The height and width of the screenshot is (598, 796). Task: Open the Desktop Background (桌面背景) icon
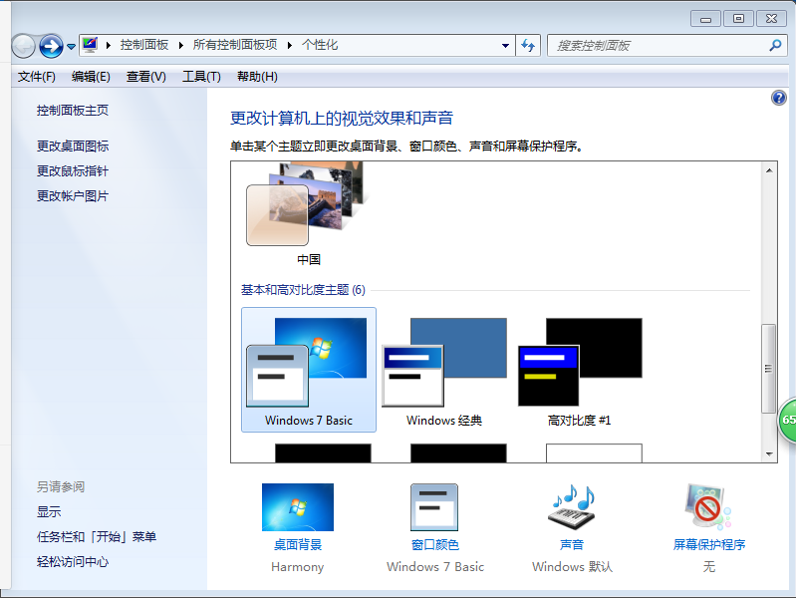coord(297,508)
